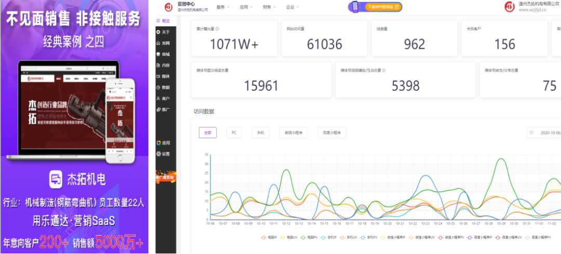Click the 访问数据 section heading
Viewport: 561px width, 254px height.
point(204,112)
